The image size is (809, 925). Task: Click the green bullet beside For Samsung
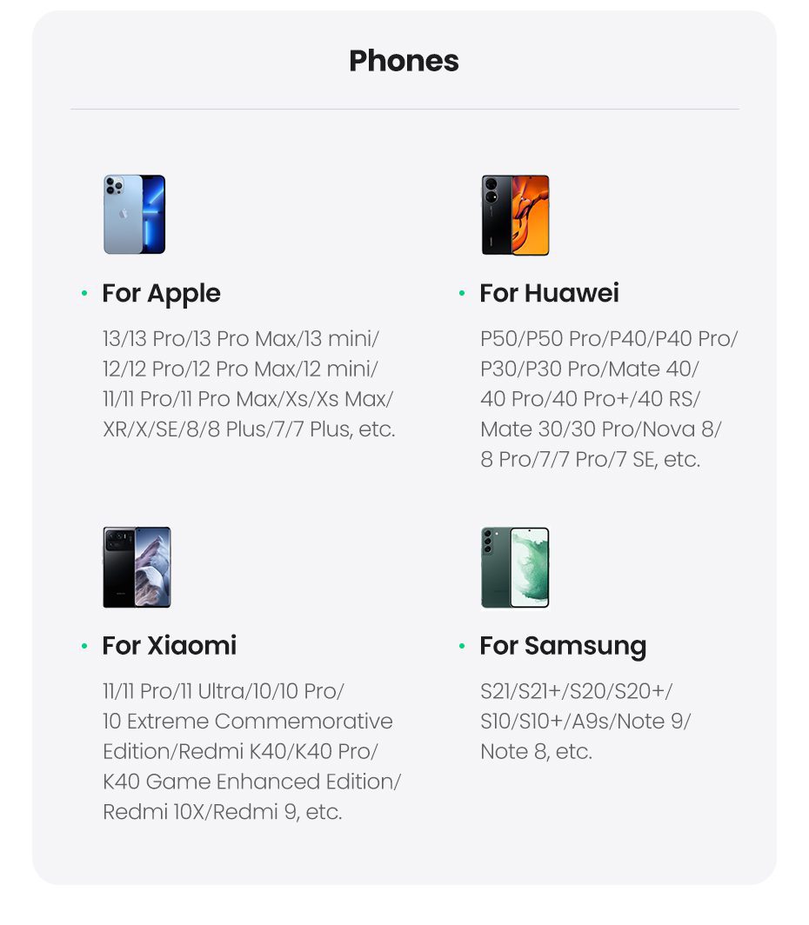[462, 646]
